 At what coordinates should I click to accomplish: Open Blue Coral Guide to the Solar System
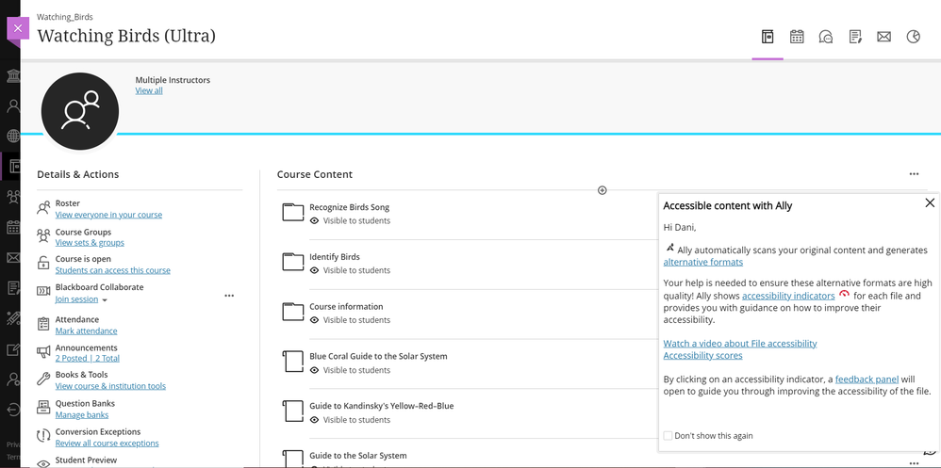[378, 357]
